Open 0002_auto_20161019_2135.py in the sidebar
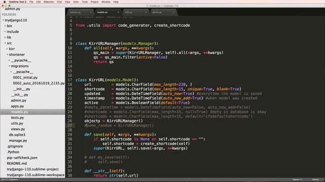This screenshot has width=325, height=182. [x=39, y=83]
